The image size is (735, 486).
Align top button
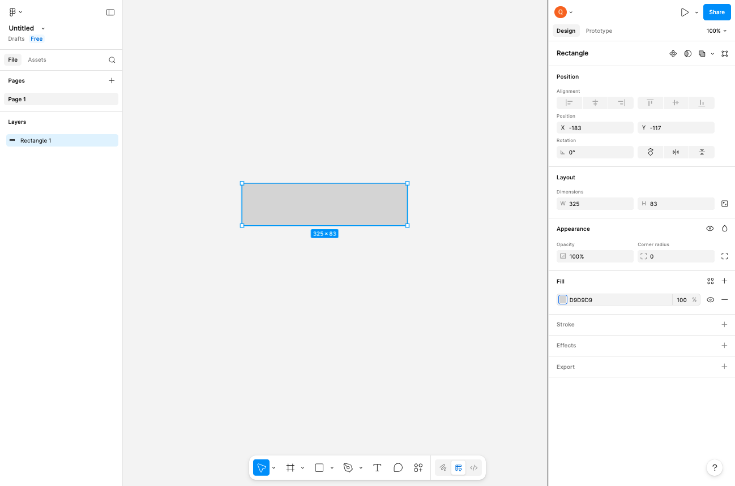click(x=651, y=103)
